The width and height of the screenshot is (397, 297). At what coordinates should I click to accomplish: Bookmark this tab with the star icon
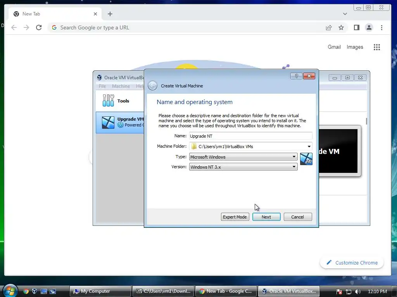click(341, 27)
